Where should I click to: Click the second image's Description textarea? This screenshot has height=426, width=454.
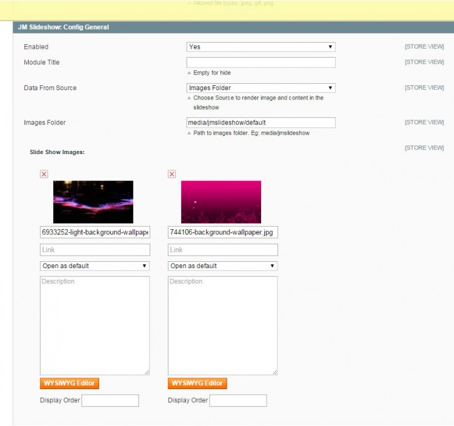tap(222, 325)
